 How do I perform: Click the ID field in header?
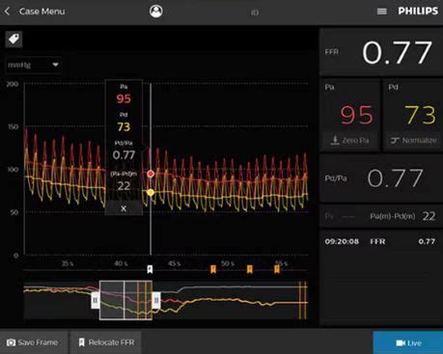[255, 13]
